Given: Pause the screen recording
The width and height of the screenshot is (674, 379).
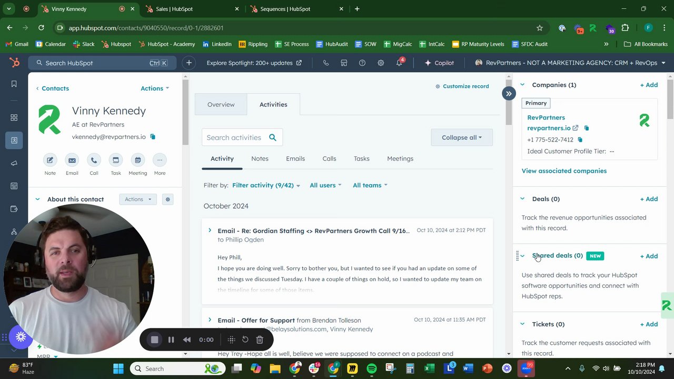Looking at the screenshot, I should point(171,340).
